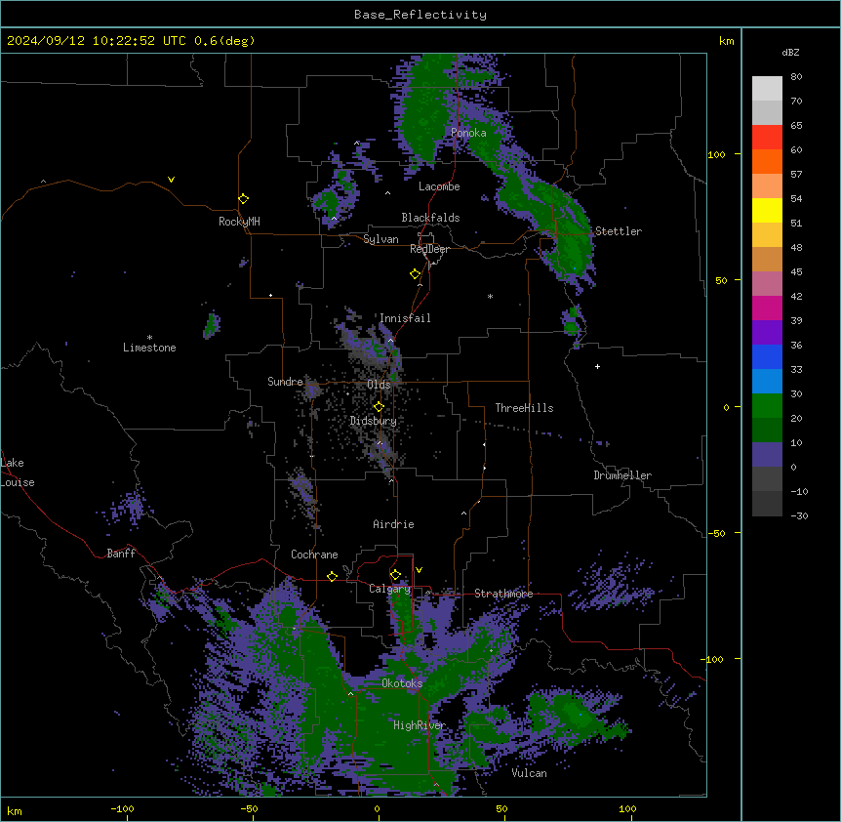Click the yellow diamond marker between Olds and Didsbury
This screenshot has height=822, width=841.
[379, 407]
